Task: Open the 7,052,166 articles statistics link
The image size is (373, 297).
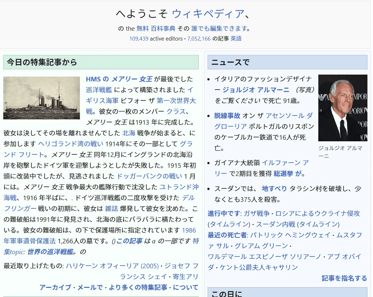Action: tap(199, 39)
